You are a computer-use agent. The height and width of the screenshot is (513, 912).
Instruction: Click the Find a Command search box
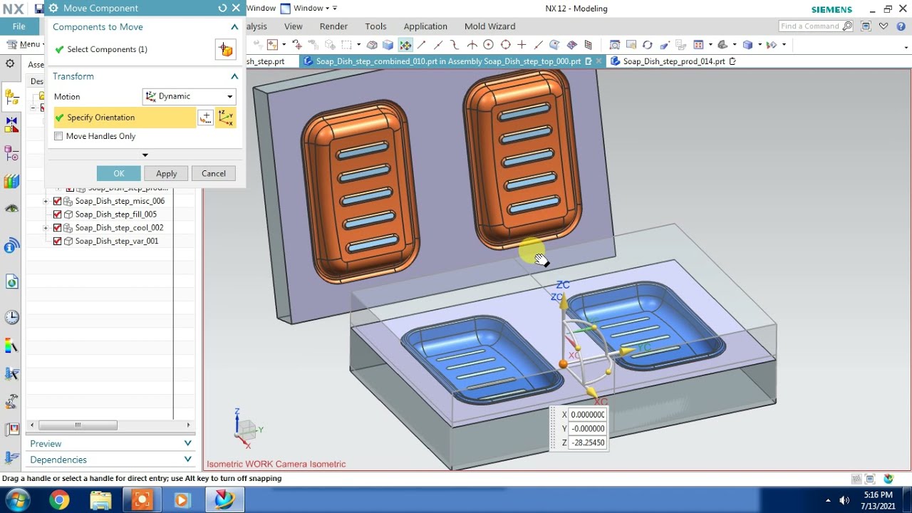pyautogui.click(x=815, y=26)
